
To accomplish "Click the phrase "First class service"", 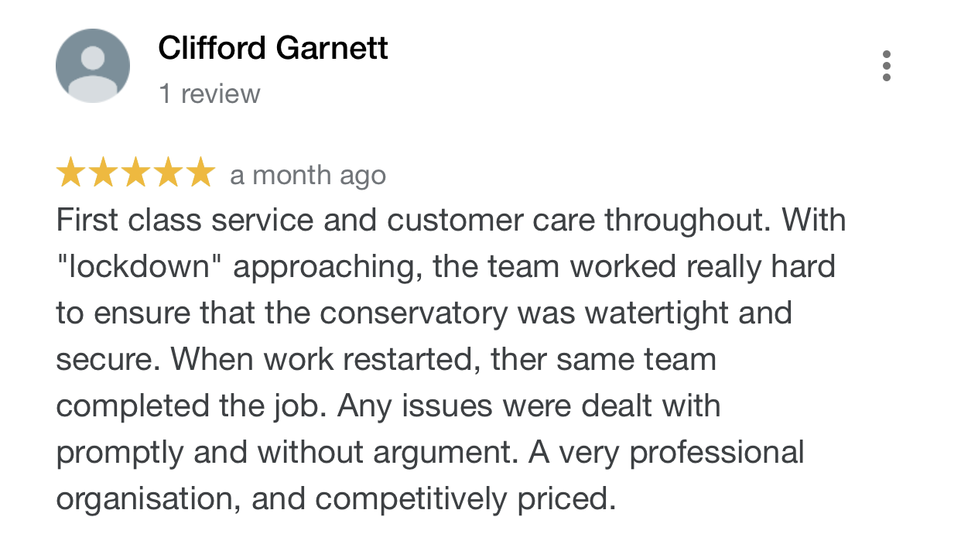I will click(185, 221).
